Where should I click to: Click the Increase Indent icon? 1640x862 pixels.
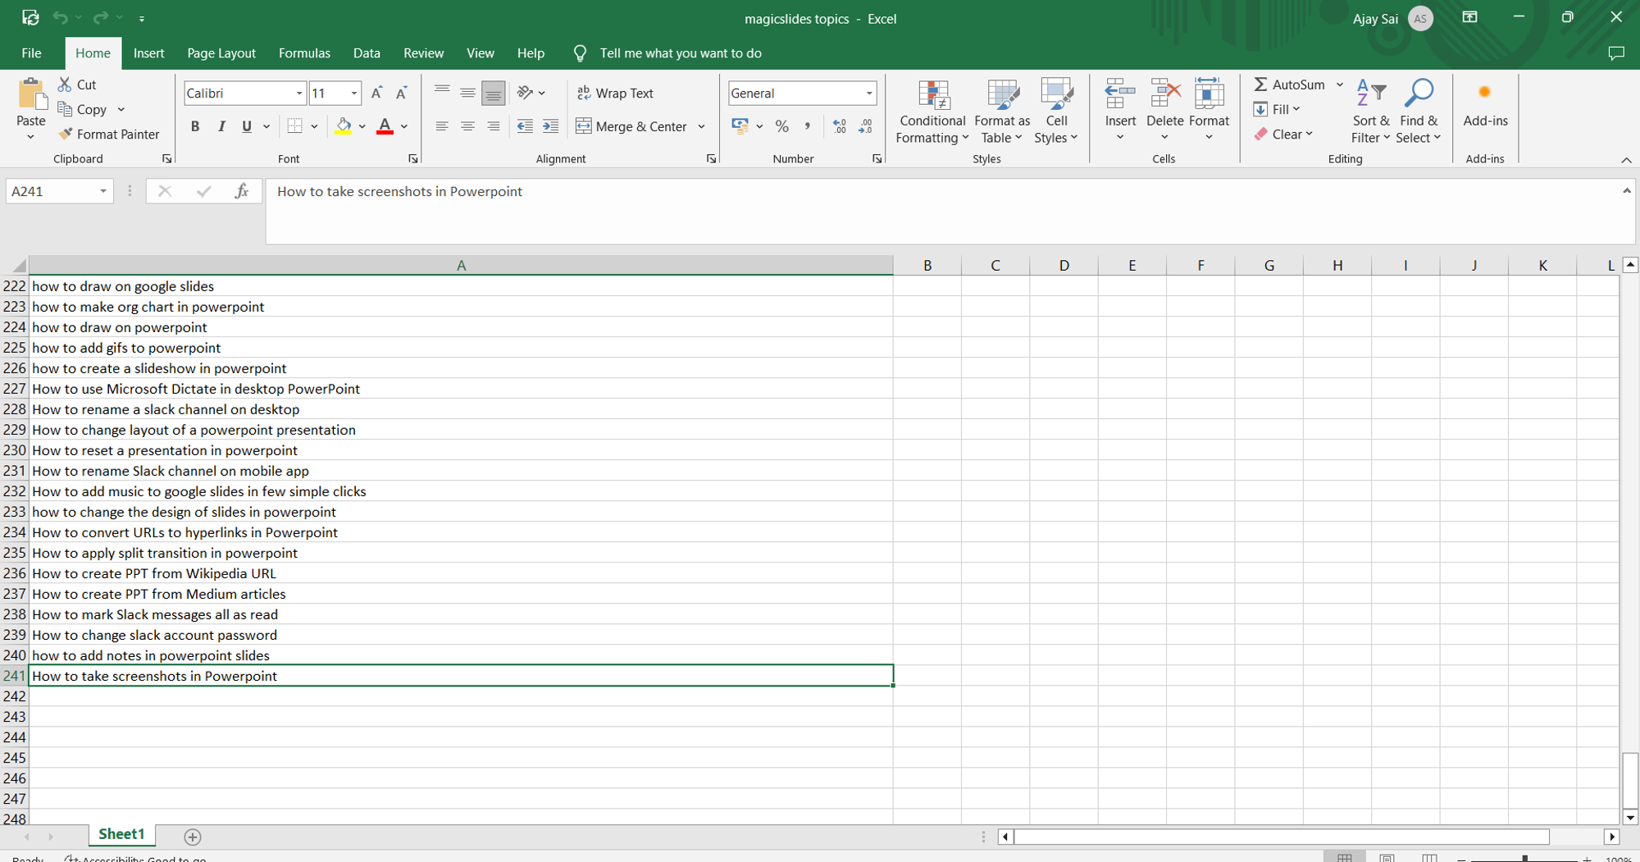point(551,126)
